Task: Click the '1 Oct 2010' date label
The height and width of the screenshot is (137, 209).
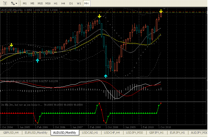Action: 165,127
